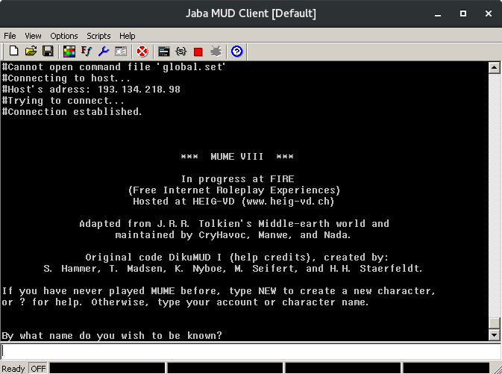This screenshot has height=374, width=502.
Task: Click the grayed bug debug icon
Action: pyautogui.click(x=216, y=52)
